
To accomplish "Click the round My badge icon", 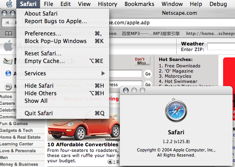I will coord(8,86).
